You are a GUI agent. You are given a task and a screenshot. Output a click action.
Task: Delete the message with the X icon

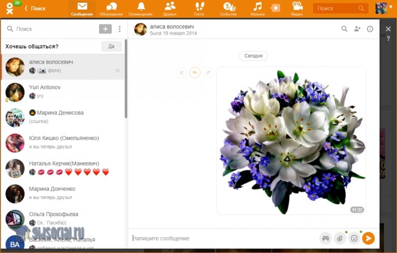(x=181, y=73)
